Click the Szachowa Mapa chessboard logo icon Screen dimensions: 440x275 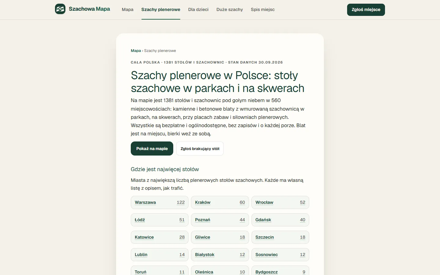click(60, 9)
